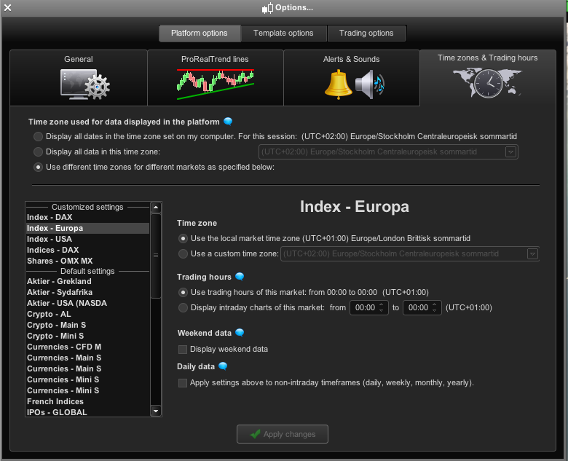Select Display intraday charts of this market
The height and width of the screenshot is (461, 568).
(x=183, y=307)
